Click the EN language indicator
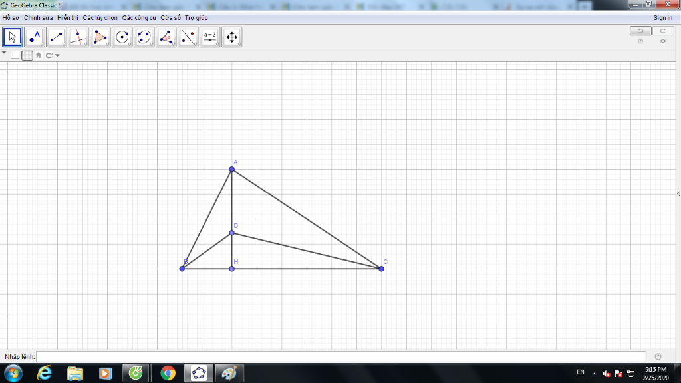Image resolution: width=681 pixels, height=383 pixels. tap(580, 372)
